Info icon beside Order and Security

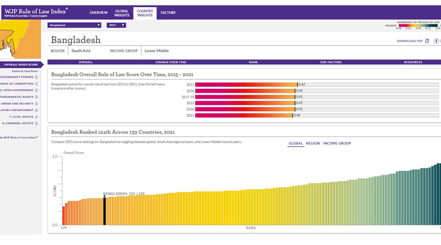[36, 104]
